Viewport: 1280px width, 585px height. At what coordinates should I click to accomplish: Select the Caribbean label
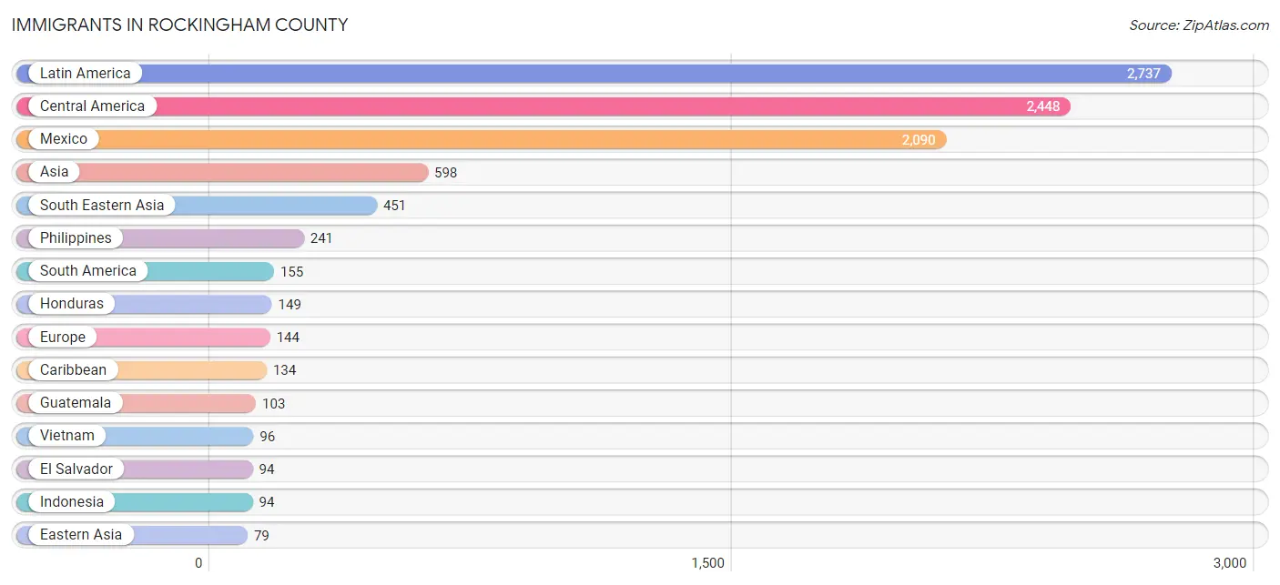click(73, 370)
